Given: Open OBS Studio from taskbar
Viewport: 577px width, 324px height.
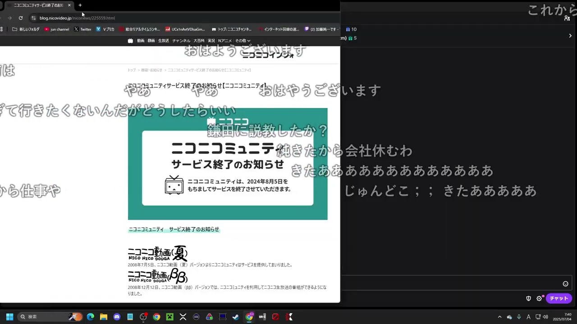Looking at the screenshot, I should [x=143, y=317].
